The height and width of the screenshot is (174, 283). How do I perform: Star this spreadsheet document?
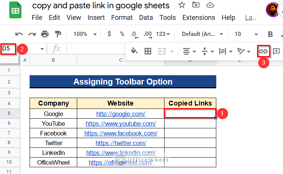(x=182, y=5)
